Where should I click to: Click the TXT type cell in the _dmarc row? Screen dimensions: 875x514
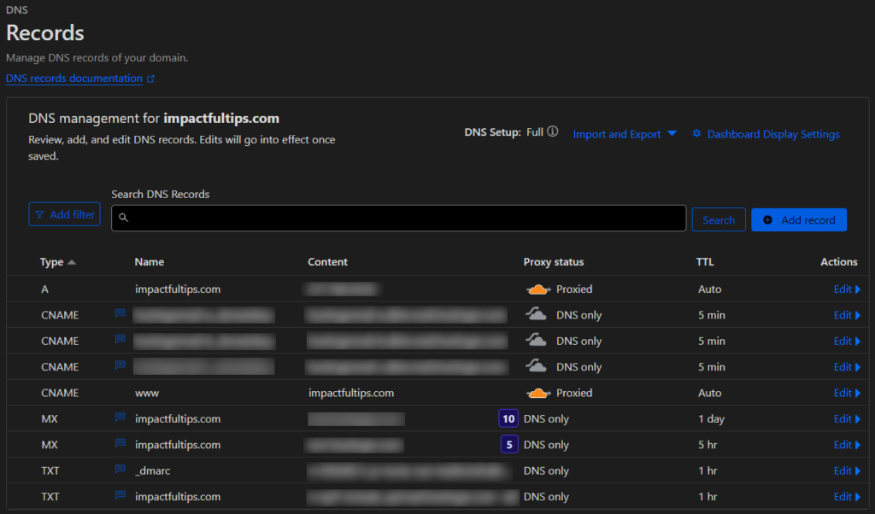[x=50, y=470]
